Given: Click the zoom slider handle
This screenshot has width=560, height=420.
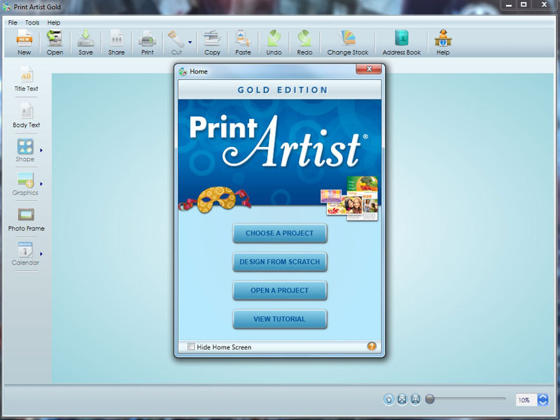Looking at the screenshot, I should [430, 399].
